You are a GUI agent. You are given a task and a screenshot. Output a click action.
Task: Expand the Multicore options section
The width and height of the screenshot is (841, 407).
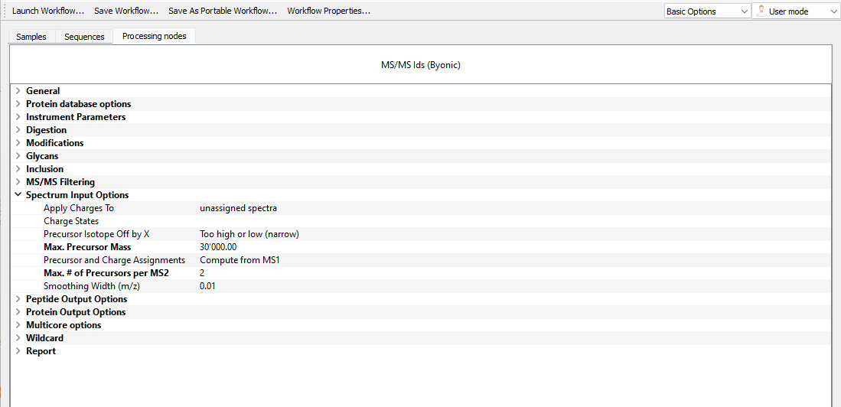(x=18, y=325)
